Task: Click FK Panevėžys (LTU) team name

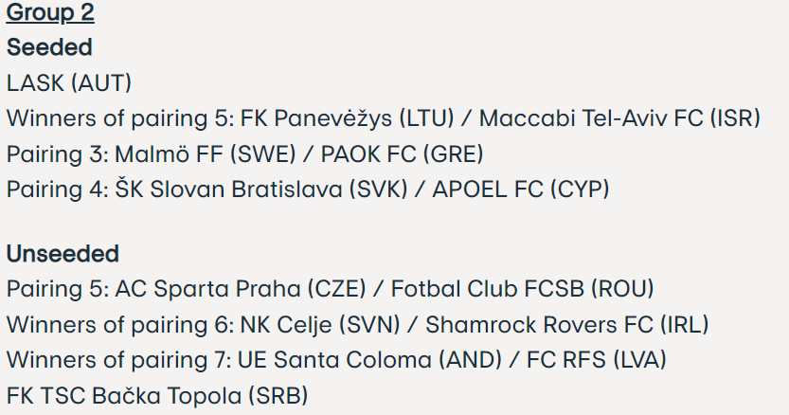Action: tap(348, 118)
